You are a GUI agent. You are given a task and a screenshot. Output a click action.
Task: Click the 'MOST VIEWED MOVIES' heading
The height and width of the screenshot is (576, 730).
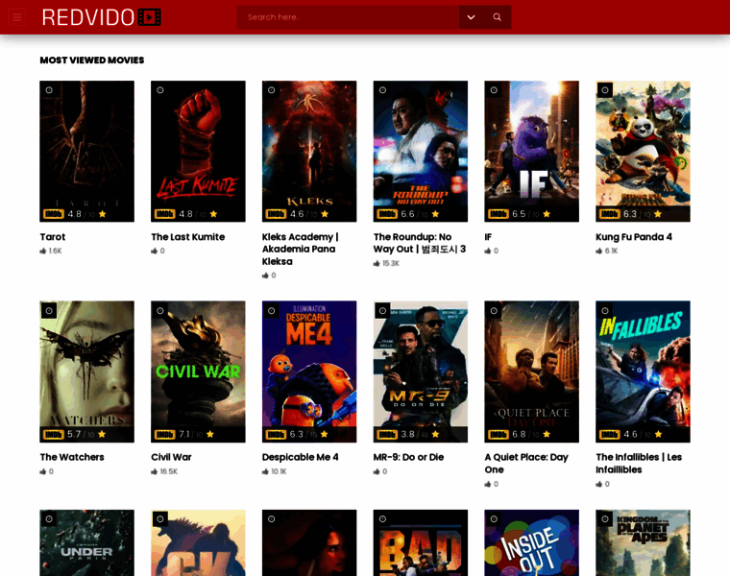tap(92, 60)
